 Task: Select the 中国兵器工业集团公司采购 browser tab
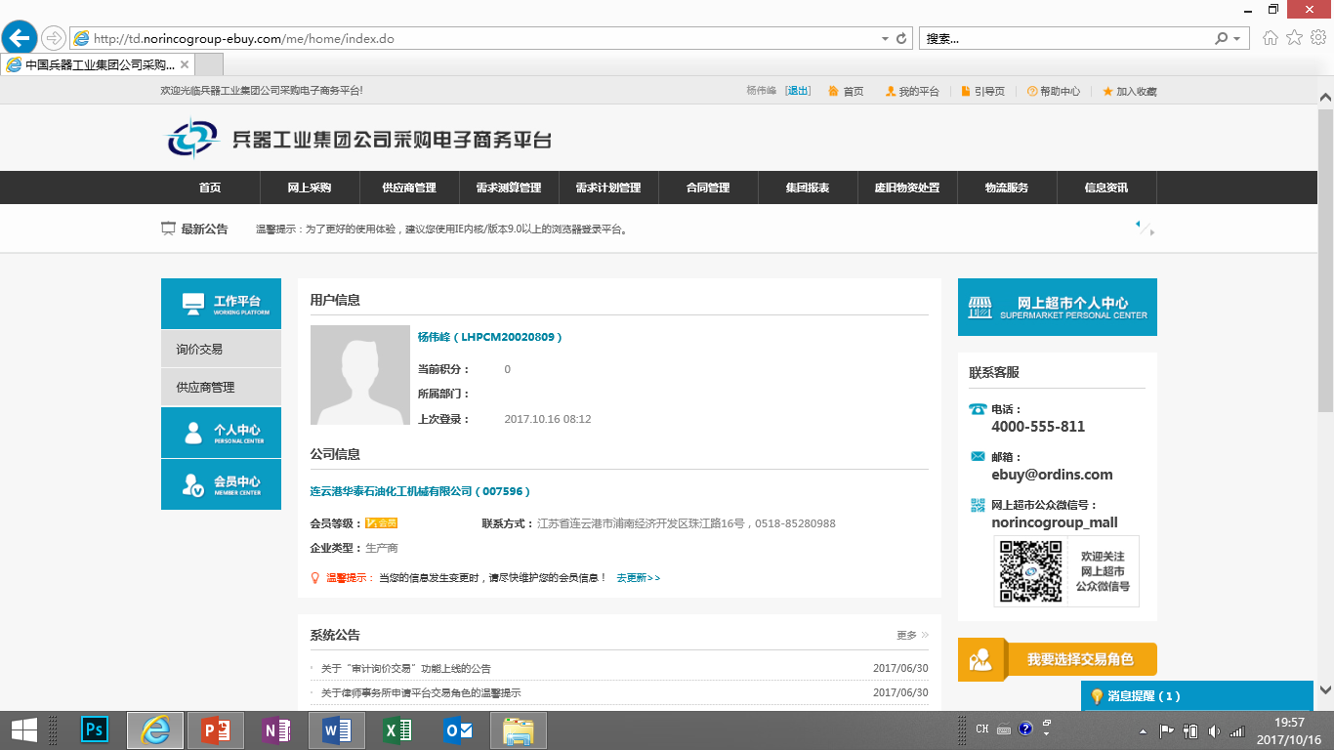coord(98,64)
